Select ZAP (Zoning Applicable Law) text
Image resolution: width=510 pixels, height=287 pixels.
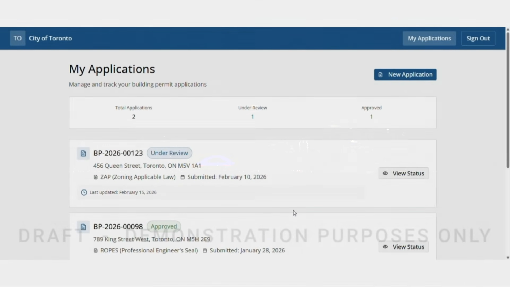pos(138,177)
